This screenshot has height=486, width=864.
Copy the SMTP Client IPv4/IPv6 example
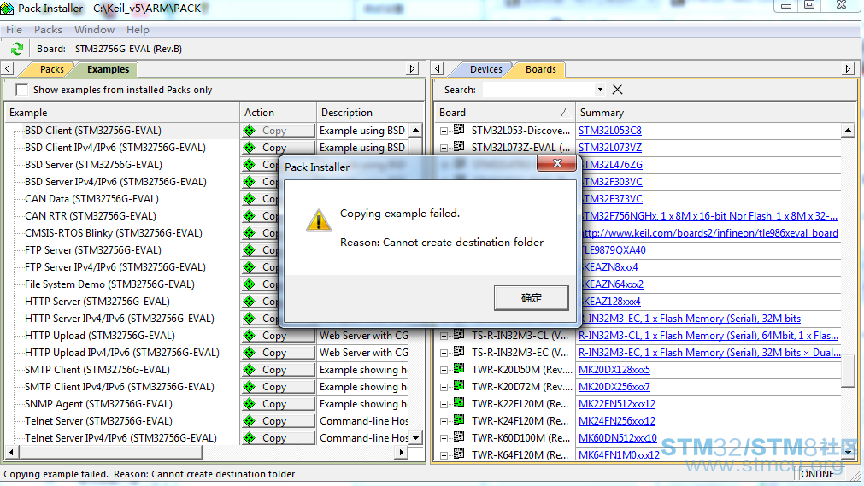coord(279,387)
